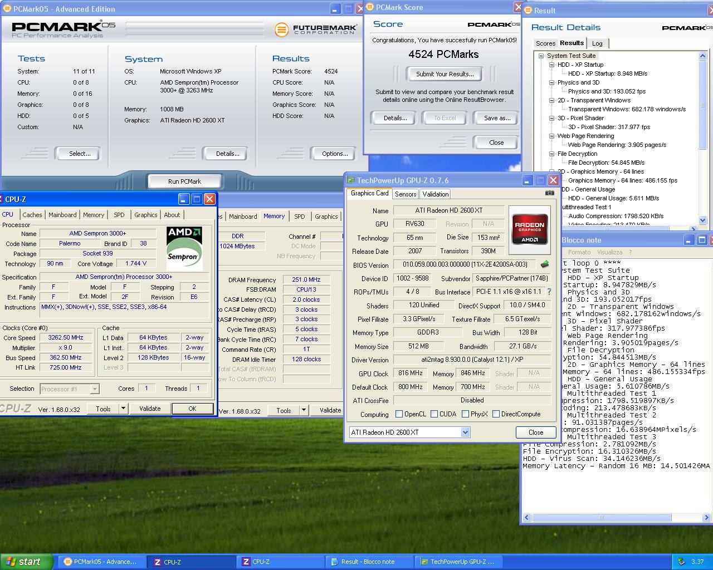The height and width of the screenshot is (570, 713).
Task: Click the Result window title bar icon
Action: tap(528, 10)
